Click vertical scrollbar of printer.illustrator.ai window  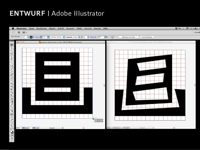[104, 85]
